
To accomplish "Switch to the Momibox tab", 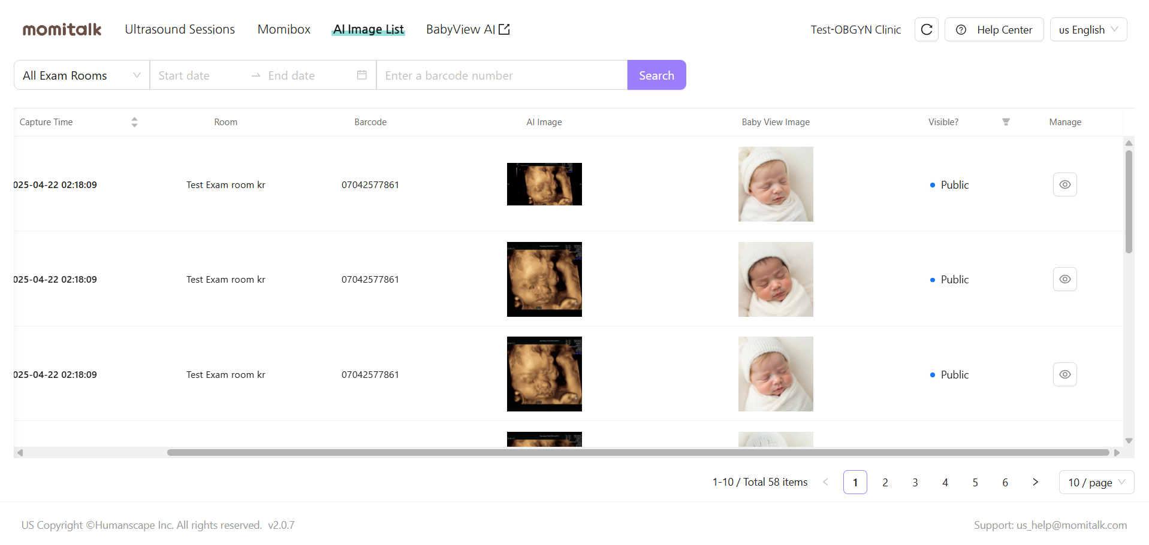I will tap(284, 29).
